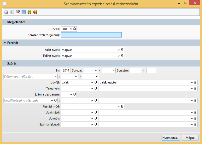Expand the first Sorozat filter dropdown
202x144 pixels.
click(x=95, y=70)
